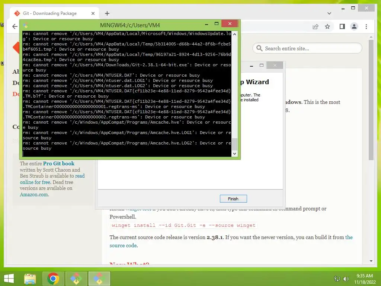Click the network tray icon
The height and width of the screenshot is (286, 381).
(x=337, y=279)
